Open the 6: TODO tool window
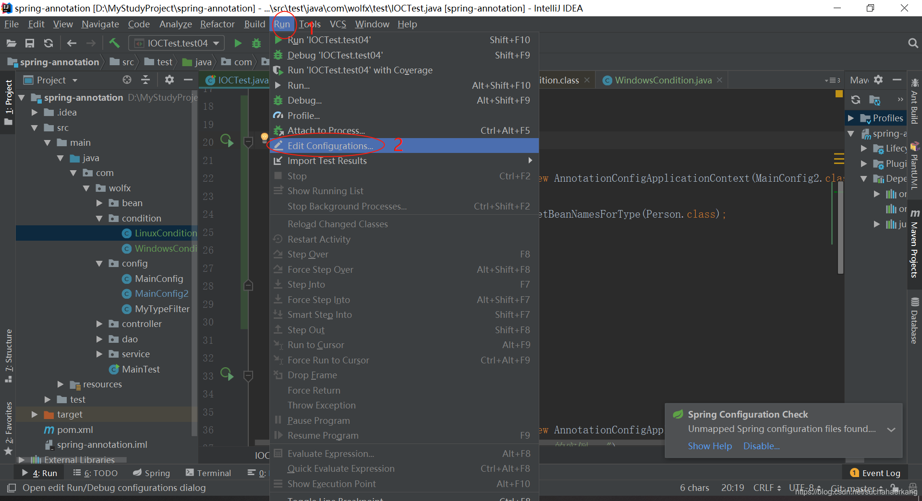 click(x=95, y=473)
